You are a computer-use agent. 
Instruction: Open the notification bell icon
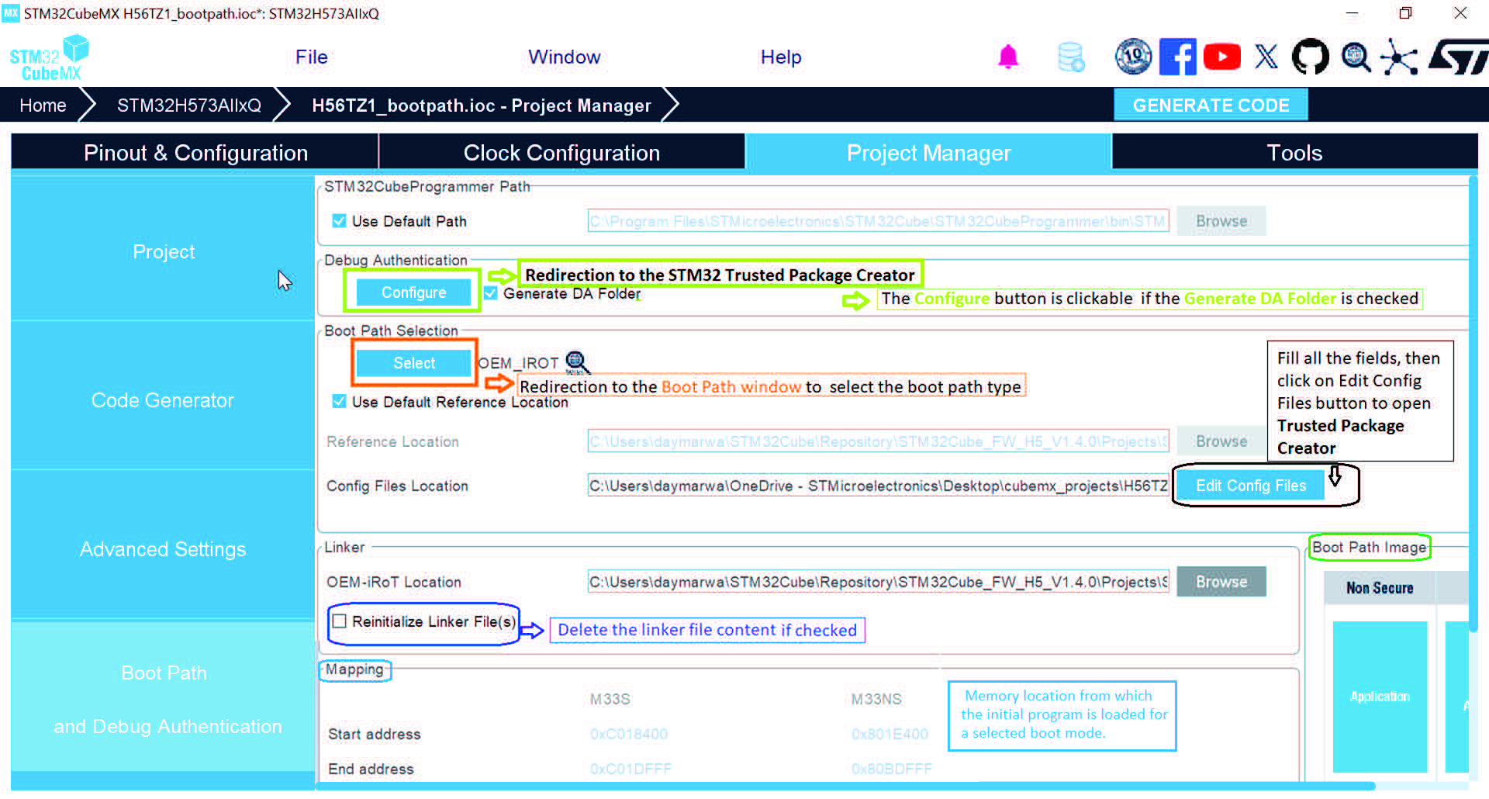[1008, 57]
